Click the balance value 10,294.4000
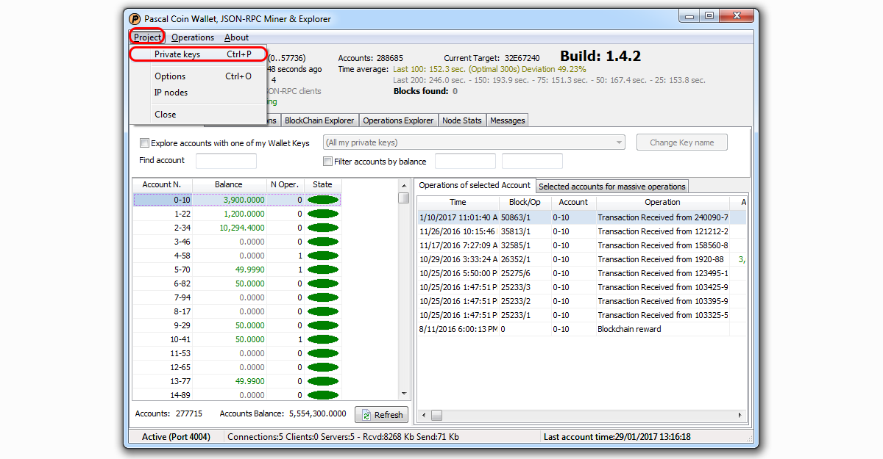This screenshot has height=459, width=883. point(242,228)
